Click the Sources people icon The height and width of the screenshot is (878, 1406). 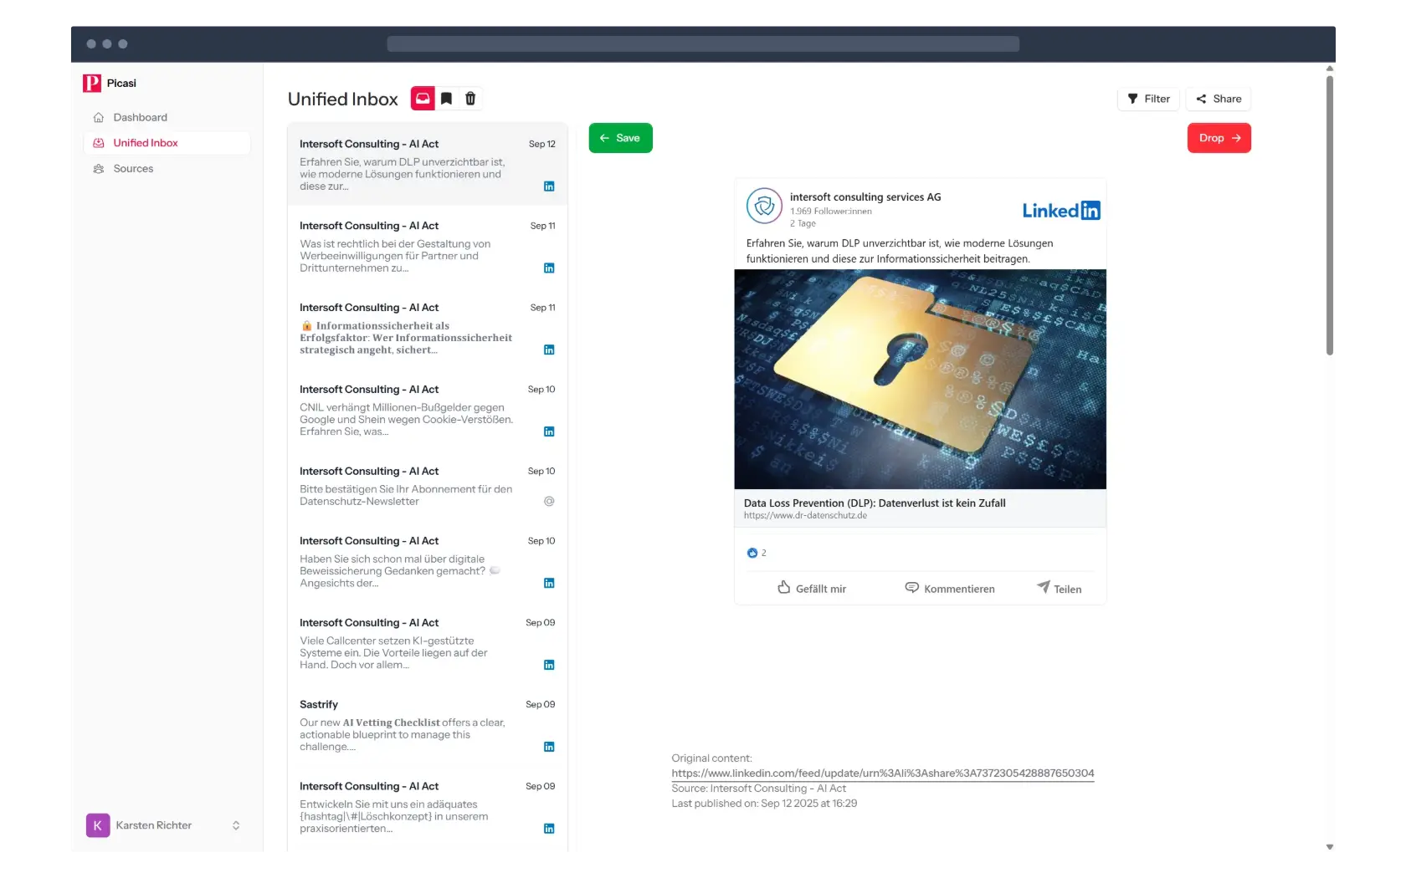pos(99,169)
